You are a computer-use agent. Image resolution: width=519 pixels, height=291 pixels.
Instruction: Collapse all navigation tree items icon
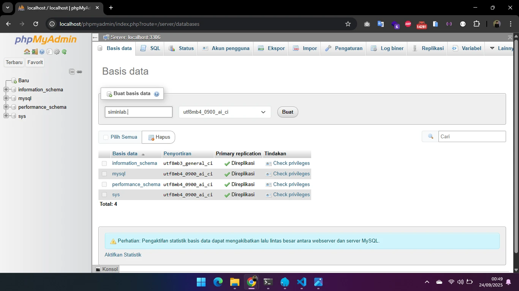point(71,72)
